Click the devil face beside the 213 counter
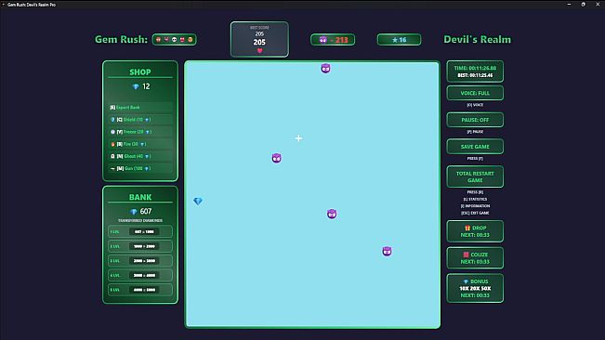 (x=323, y=40)
